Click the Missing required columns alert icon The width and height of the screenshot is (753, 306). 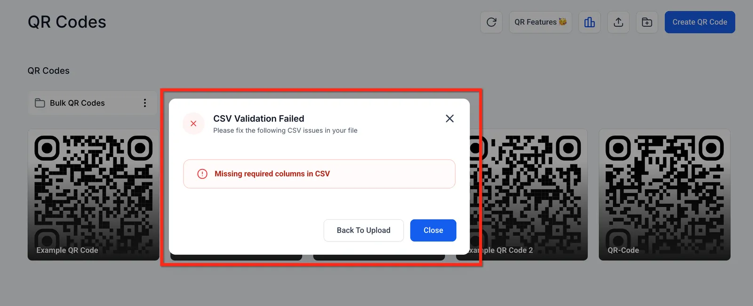(x=202, y=174)
